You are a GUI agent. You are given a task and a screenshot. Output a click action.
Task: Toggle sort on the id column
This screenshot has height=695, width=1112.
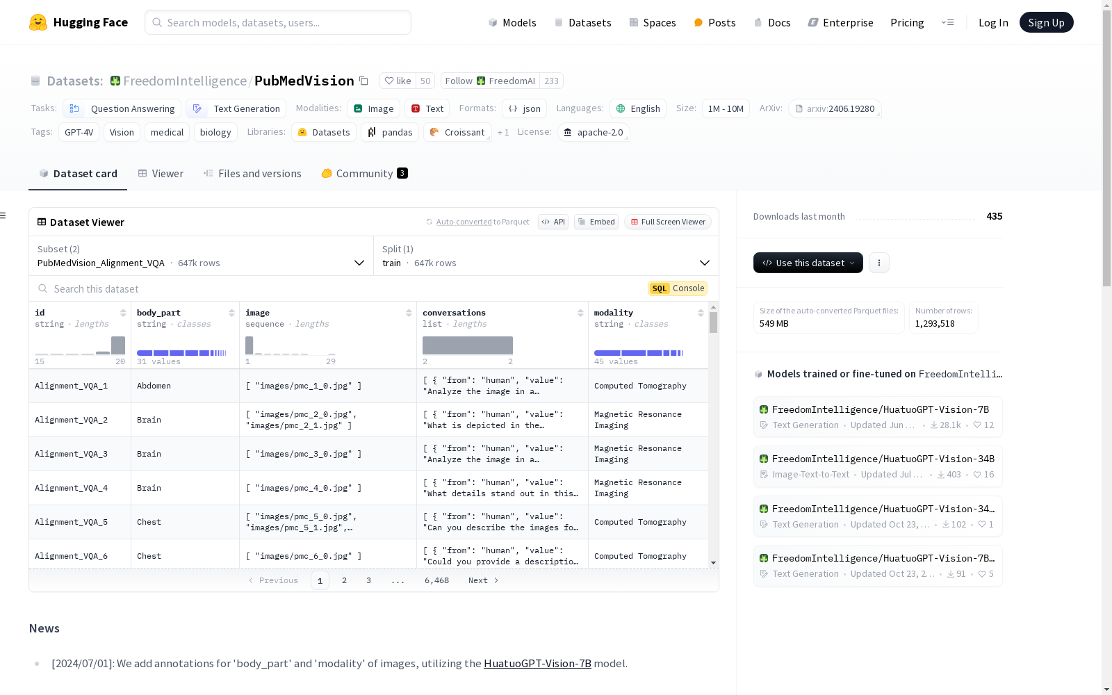[123, 313]
